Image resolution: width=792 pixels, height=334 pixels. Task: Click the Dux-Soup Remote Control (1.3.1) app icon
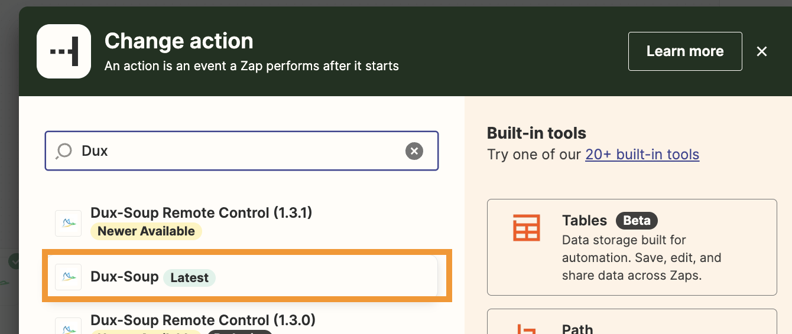tap(68, 223)
